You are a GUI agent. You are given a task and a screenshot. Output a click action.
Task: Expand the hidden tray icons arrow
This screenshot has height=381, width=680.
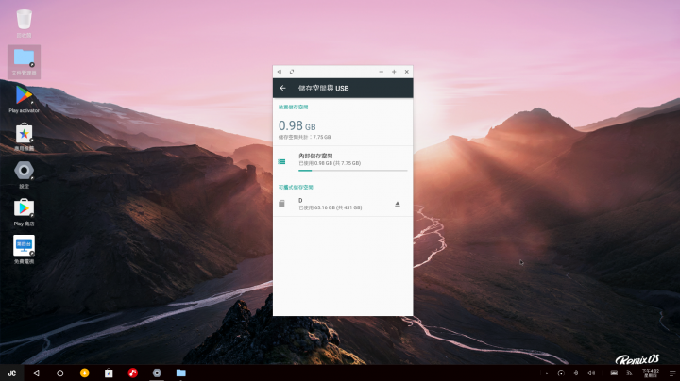(547, 373)
